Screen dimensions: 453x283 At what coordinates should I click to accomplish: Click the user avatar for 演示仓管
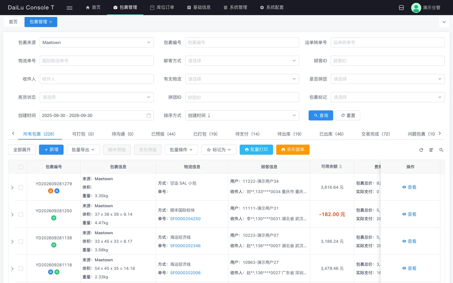416,8
